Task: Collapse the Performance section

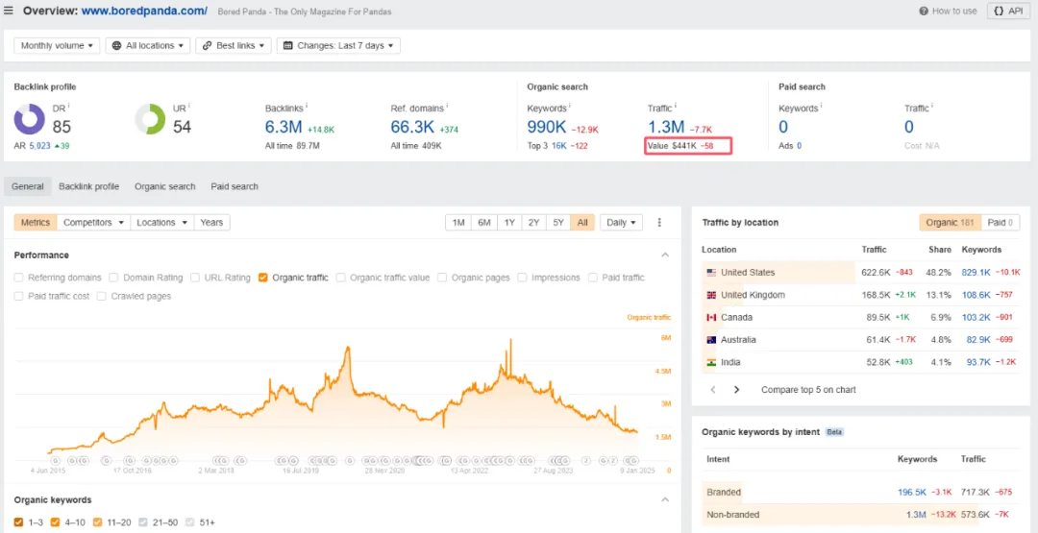Action: (x=665, y=255)
